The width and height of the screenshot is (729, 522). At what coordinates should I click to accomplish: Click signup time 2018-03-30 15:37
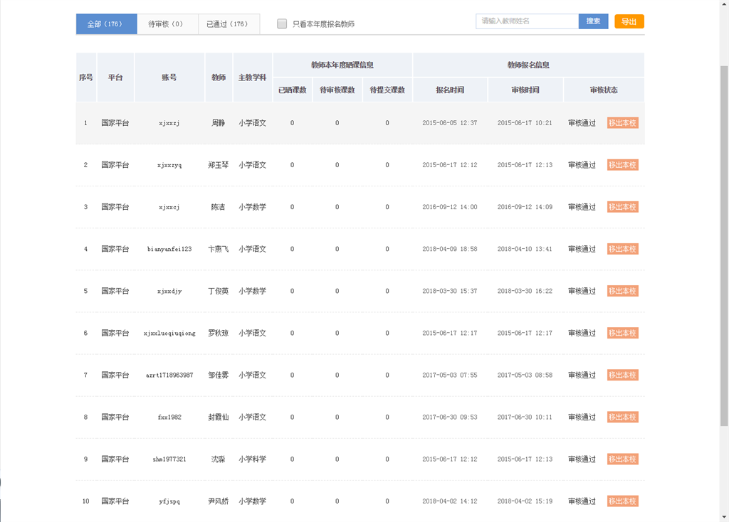click(x=450, y=291)
